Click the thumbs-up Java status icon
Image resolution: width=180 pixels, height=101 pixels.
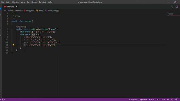pyautogui.click(x=168, y=100)
